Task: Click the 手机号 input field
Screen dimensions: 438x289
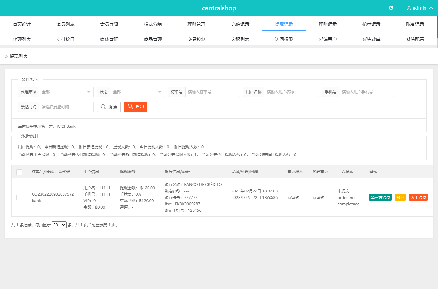Action: [x=366, y=92]
